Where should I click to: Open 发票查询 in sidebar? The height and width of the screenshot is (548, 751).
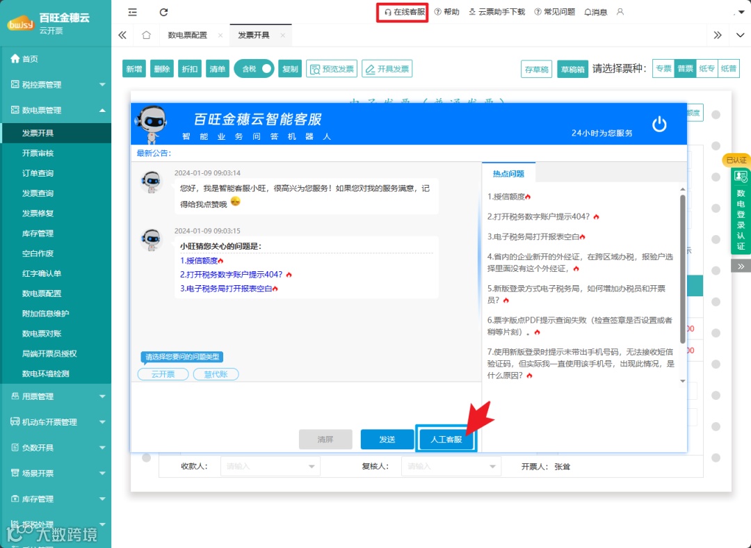(x=56, y=193)
